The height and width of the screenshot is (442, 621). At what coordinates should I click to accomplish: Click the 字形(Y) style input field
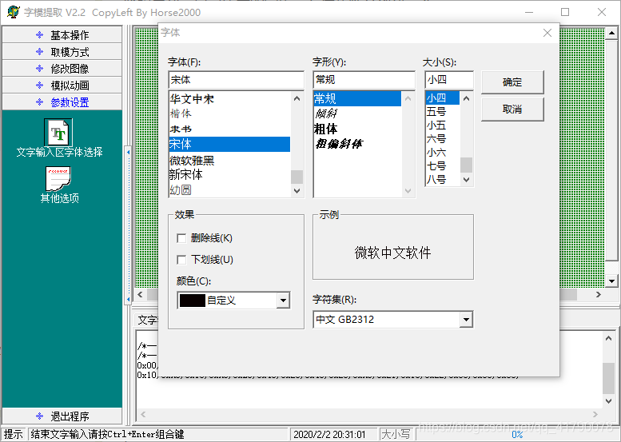click(364, 80)
